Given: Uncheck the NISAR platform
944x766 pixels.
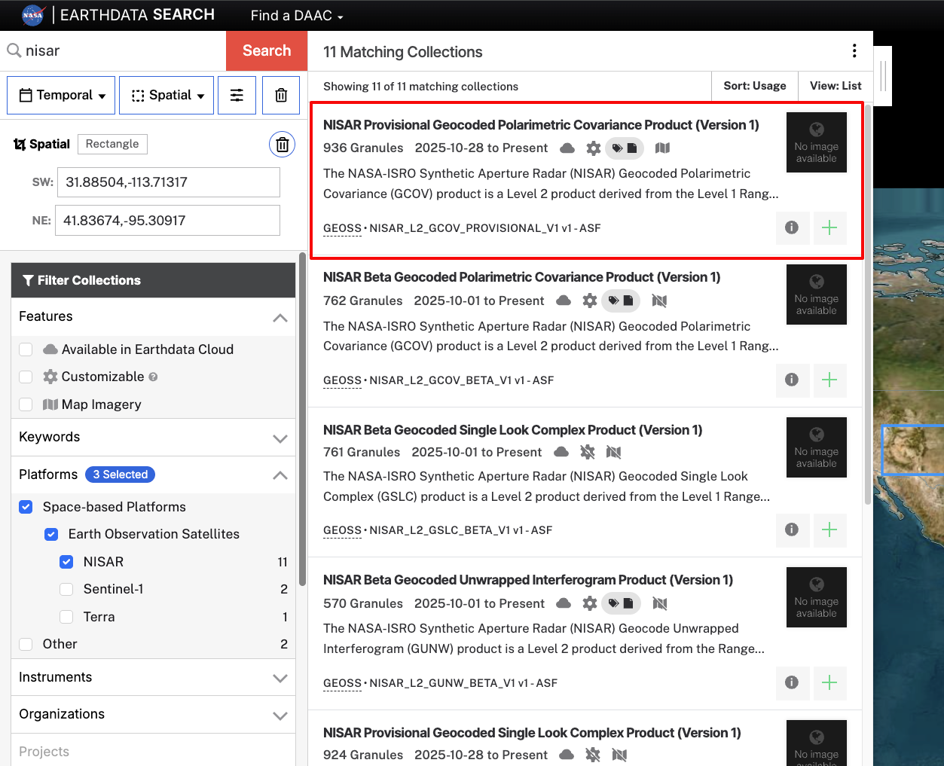Looking at the screenshot, I should (x=66, y=562).
